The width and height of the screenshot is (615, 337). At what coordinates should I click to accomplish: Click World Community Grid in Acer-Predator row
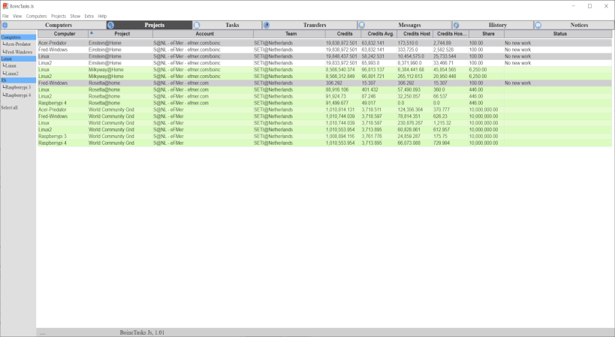point(111,110)
